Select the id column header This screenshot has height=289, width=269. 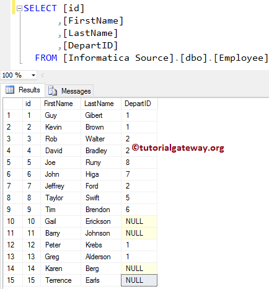pyautogui.click(x=32, y=104)
